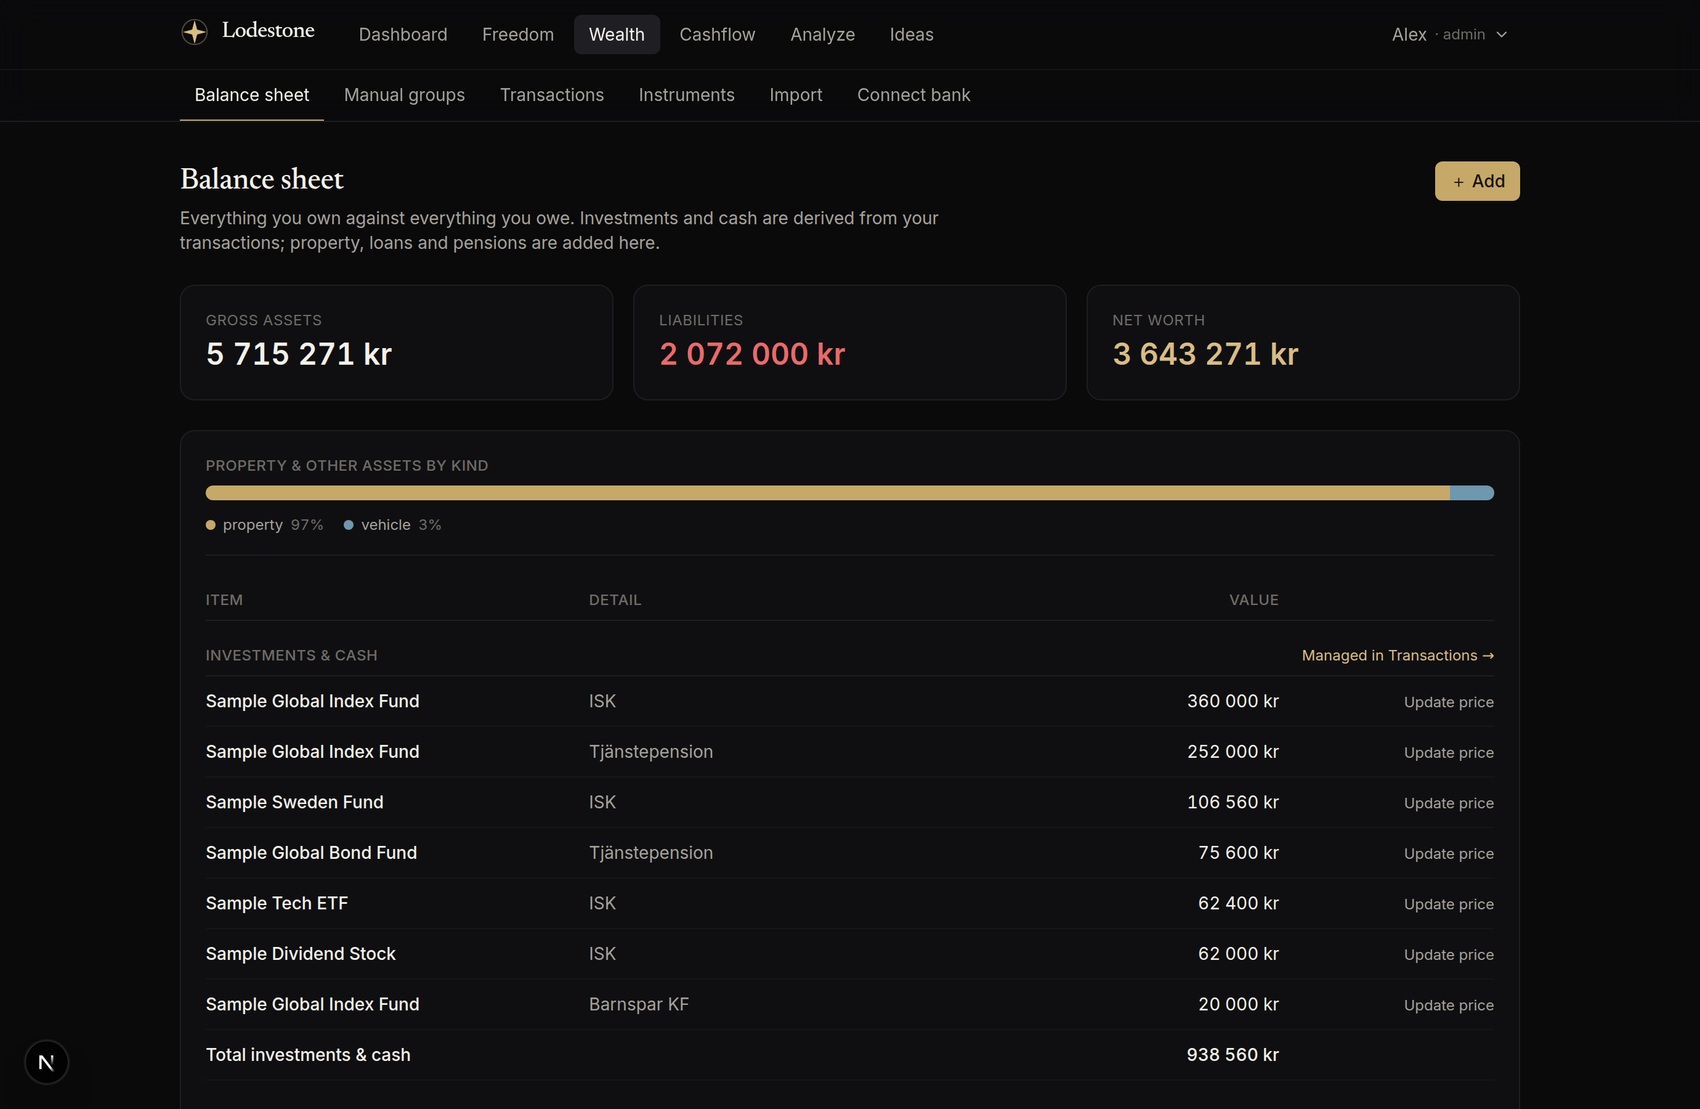
Task: Update price for Sample Tech ETF
Action: click(x=1449, y=904)
